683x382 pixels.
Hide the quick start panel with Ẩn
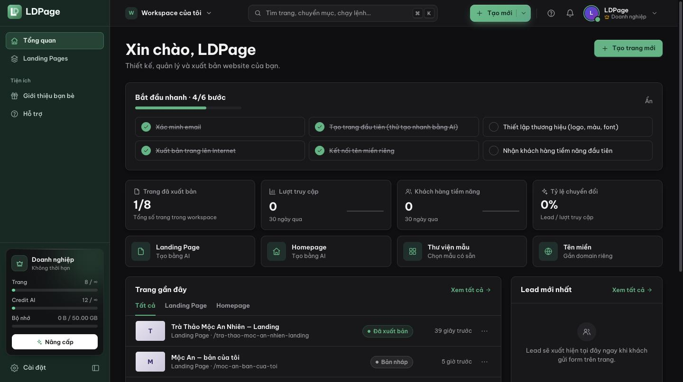tap(649, 101)
